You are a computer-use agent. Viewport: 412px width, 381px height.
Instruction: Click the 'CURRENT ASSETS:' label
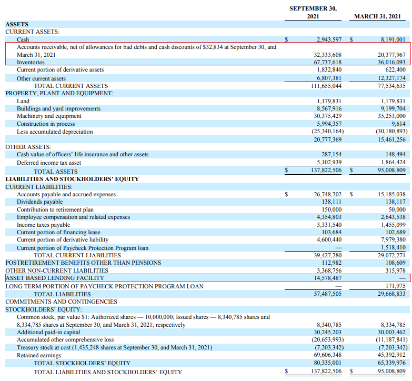point(32,32)
